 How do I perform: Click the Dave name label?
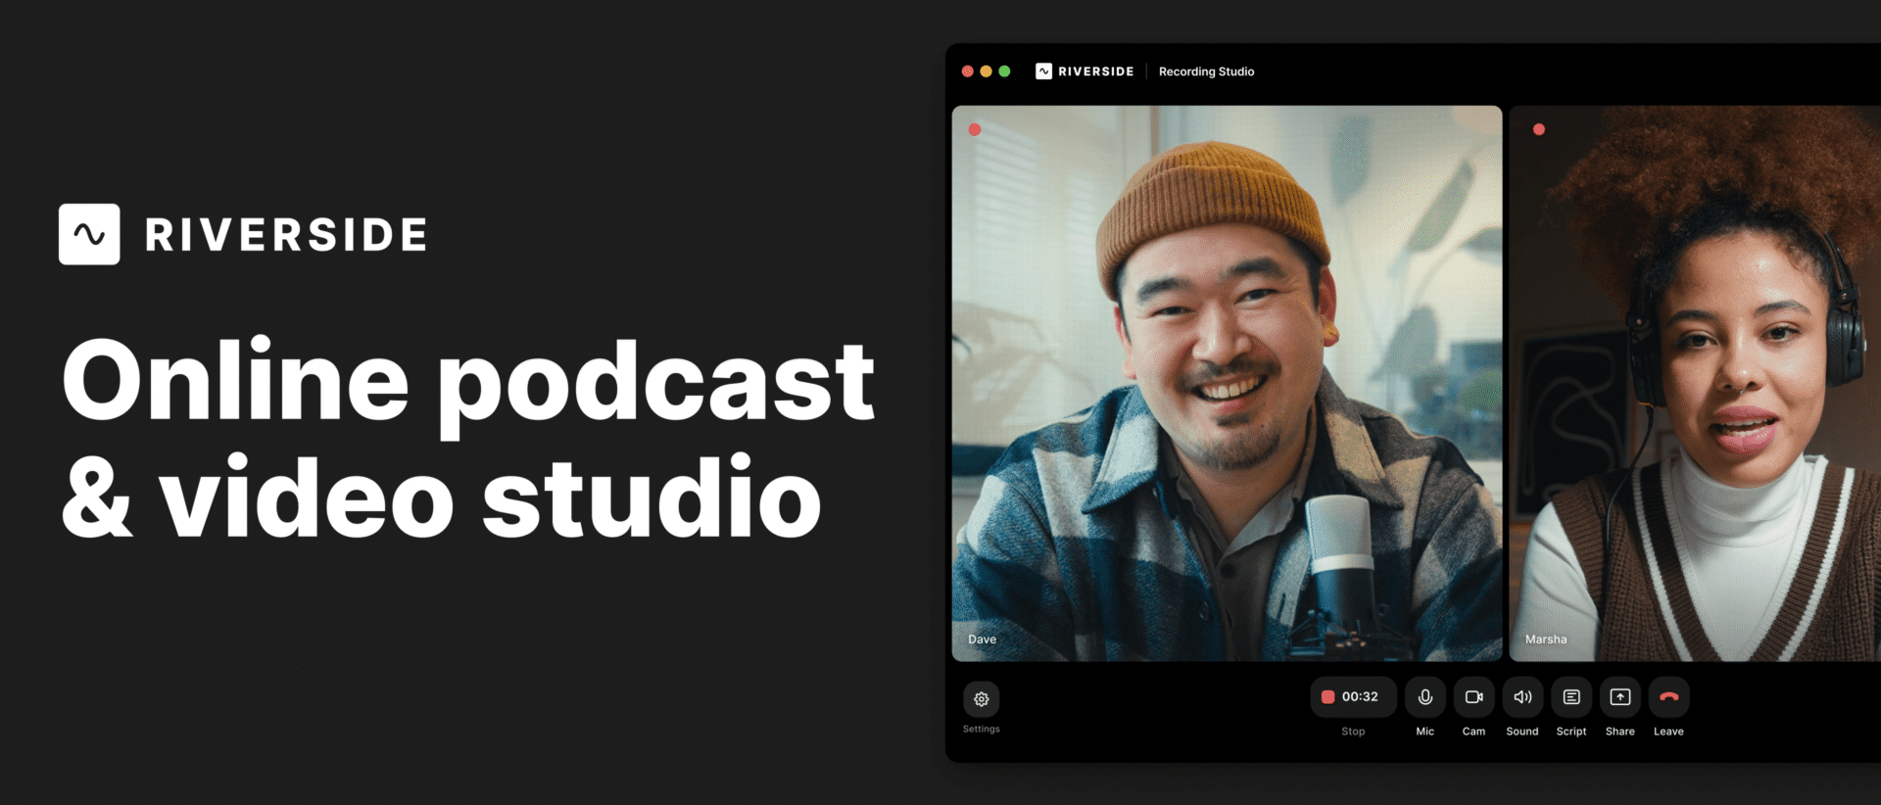[982, 639]
